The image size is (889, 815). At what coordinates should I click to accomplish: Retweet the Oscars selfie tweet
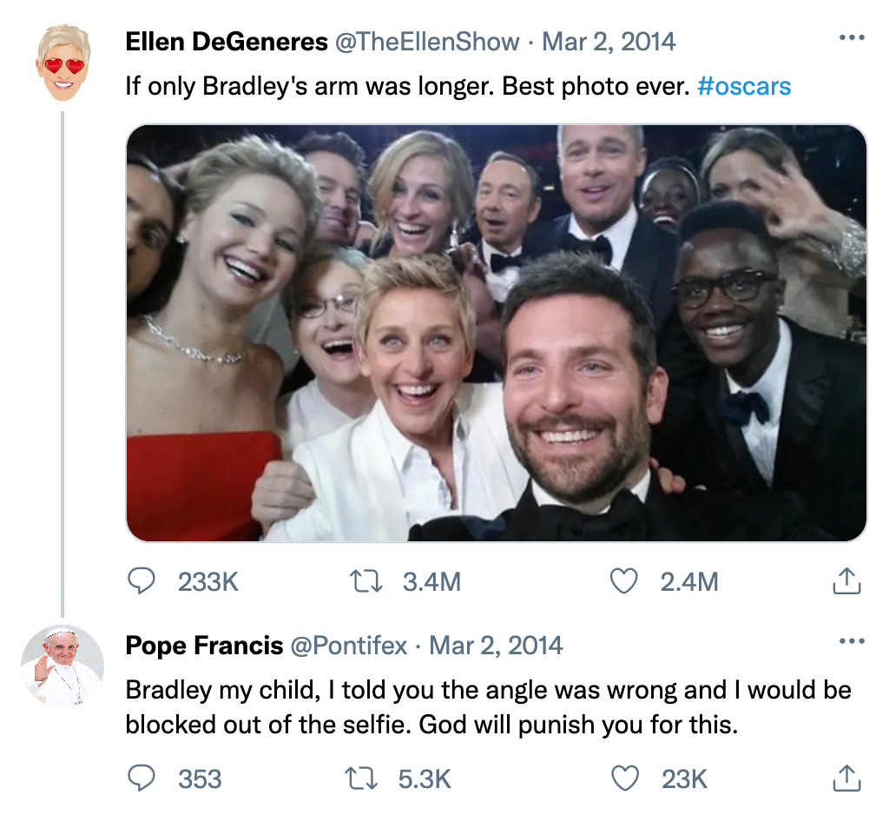(365, 581)
